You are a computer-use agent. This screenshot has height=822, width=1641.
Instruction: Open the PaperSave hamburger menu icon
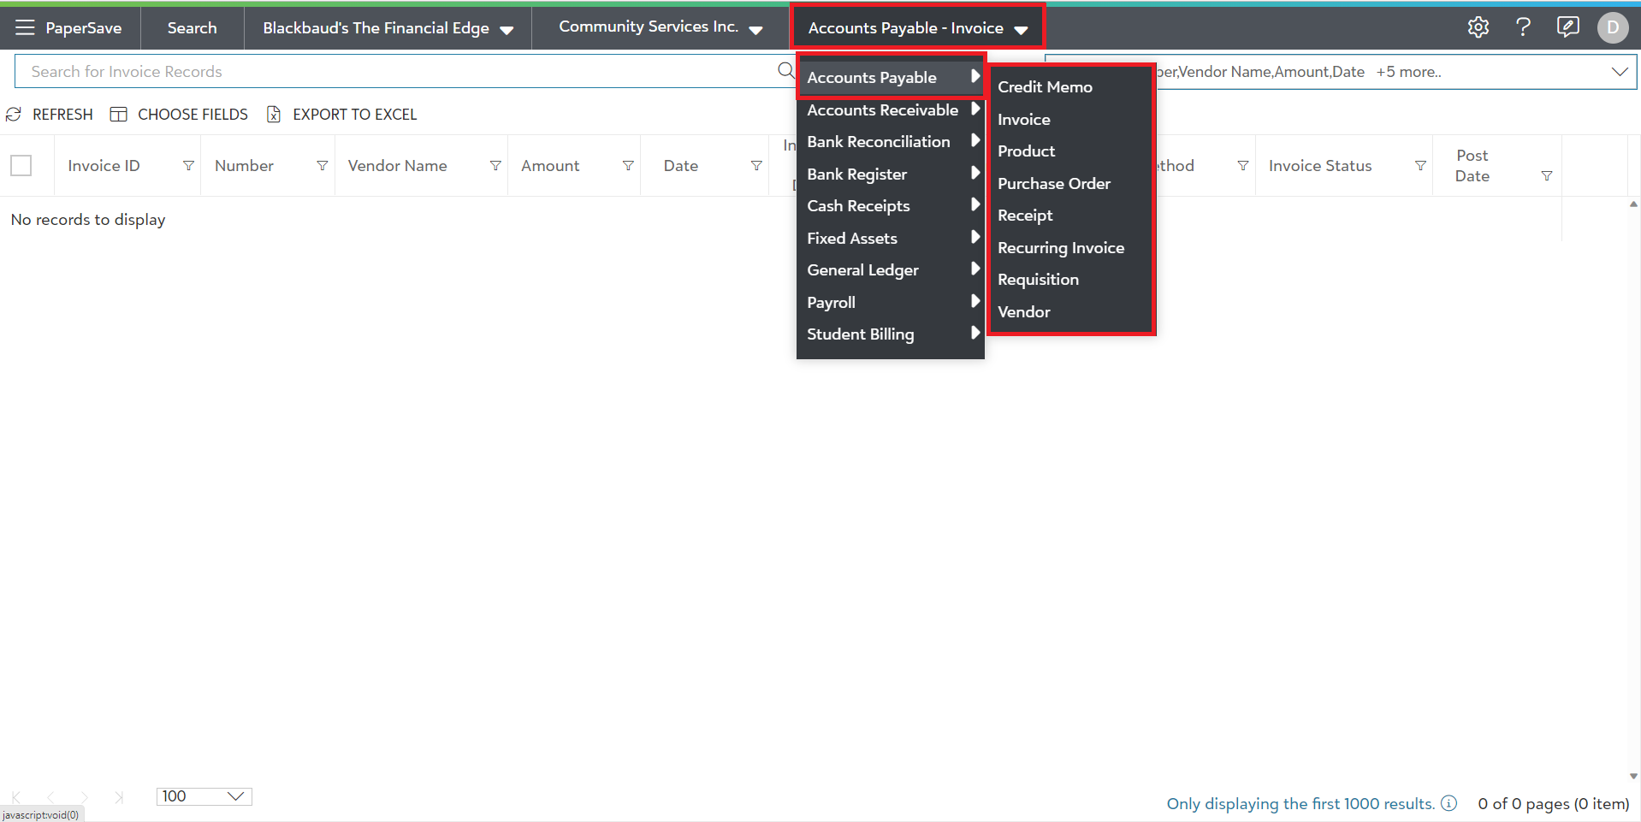pyautogui.click(x=25, y=27)
